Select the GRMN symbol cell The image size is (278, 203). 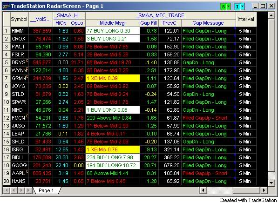coord(20,78)
